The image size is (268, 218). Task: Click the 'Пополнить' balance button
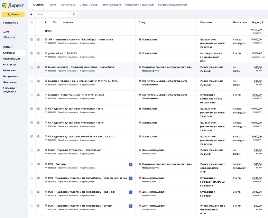[x=10, y=37]
